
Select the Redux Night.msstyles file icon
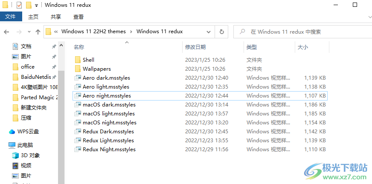pos(78,149)
